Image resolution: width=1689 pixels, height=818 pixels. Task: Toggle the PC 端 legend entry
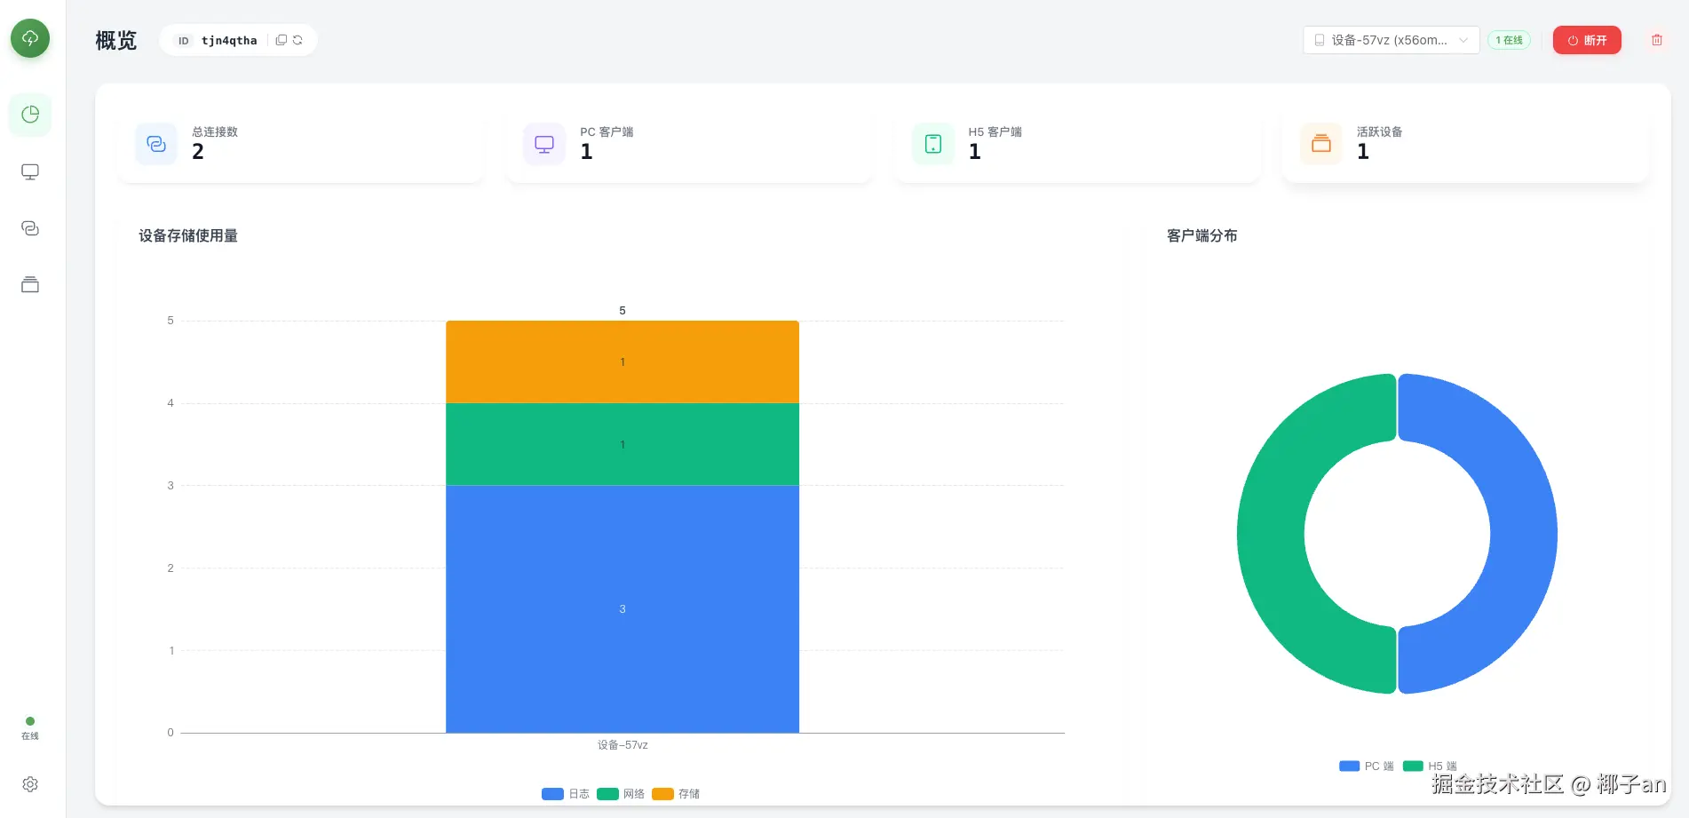pyautogui.click(x=1367, y=766)
